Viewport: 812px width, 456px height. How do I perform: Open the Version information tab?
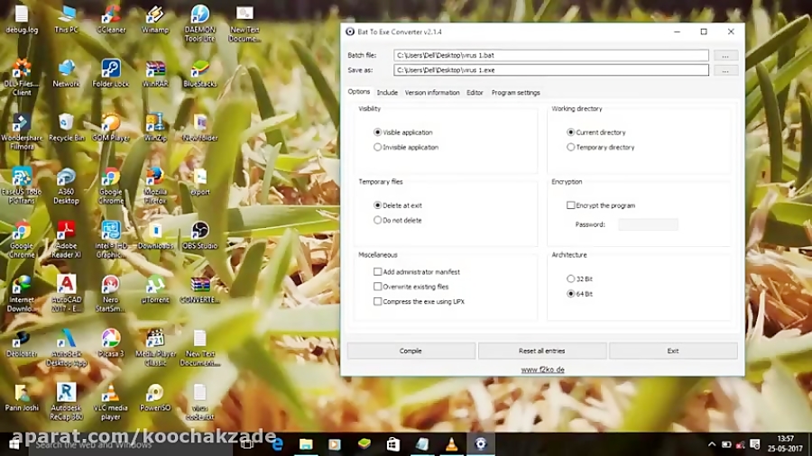coord(432,93)
